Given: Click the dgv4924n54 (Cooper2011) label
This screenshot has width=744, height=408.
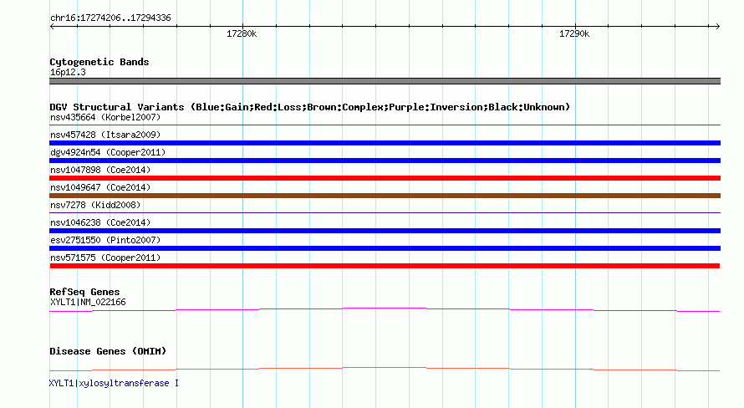Looking at the screenshot, I should (108, 152).
